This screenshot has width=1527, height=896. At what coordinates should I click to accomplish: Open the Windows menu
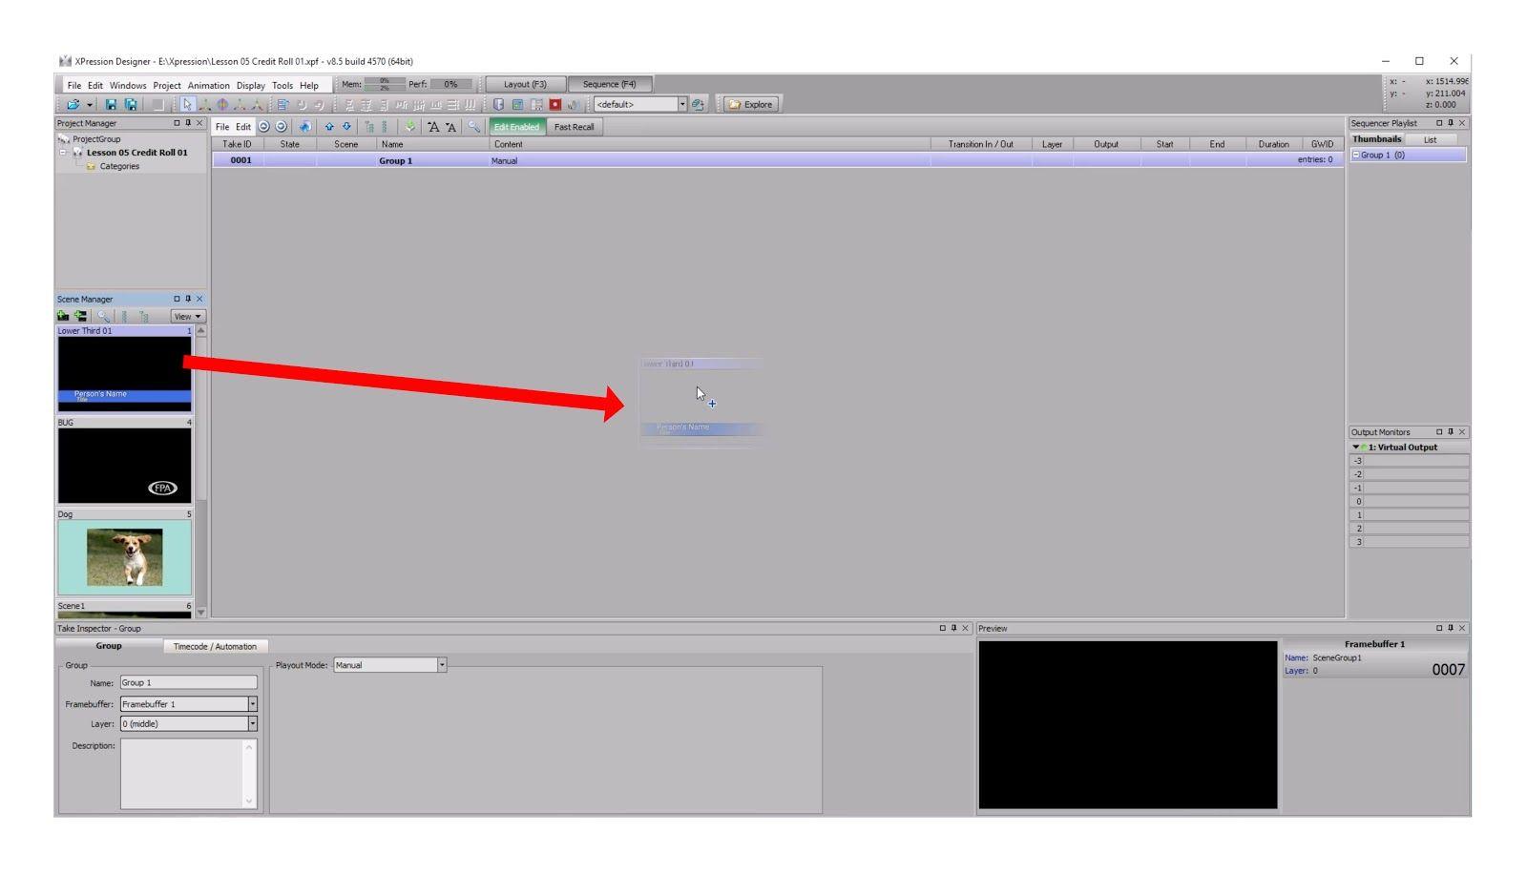pos(128,86)
